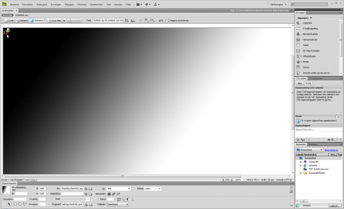Screen dimensions: 344x209
Task: Insert a Tabel
Action: click(x=305, y=45)
